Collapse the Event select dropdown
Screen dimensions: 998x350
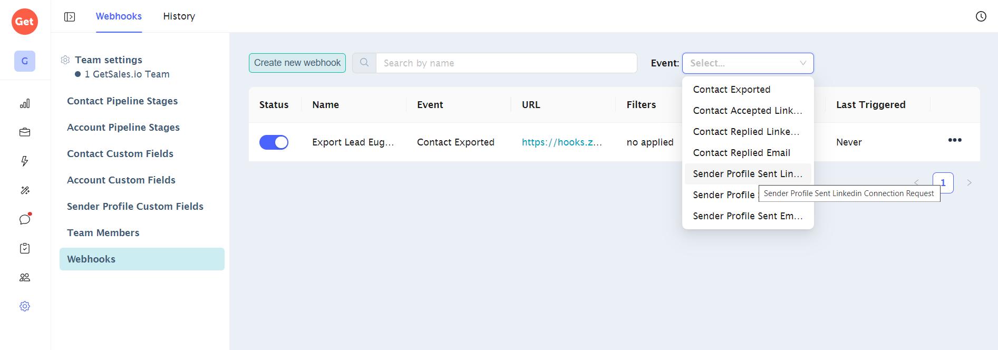[802, 63]
